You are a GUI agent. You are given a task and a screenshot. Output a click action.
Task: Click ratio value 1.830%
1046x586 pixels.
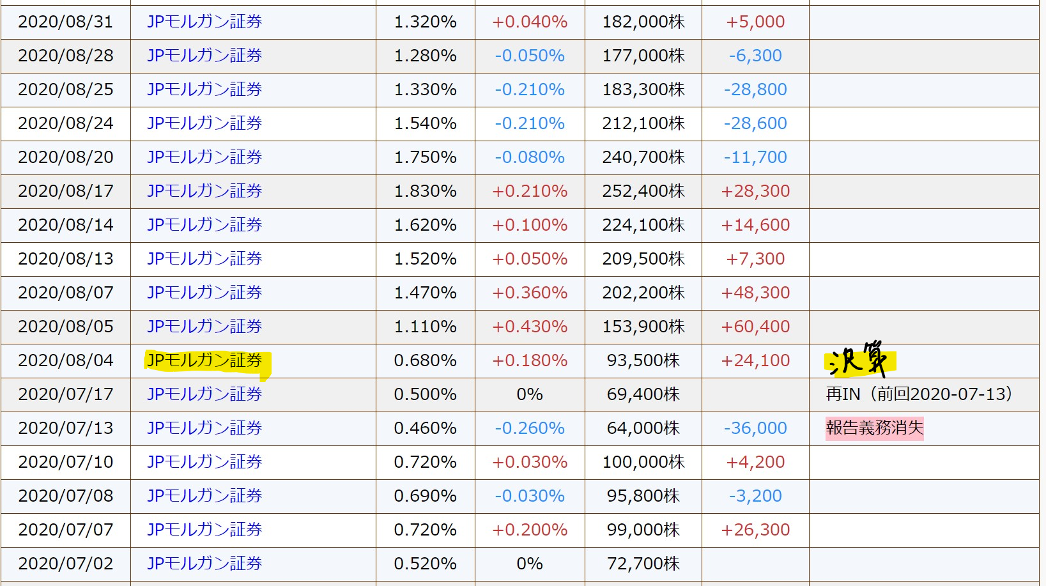click(425, 191)
